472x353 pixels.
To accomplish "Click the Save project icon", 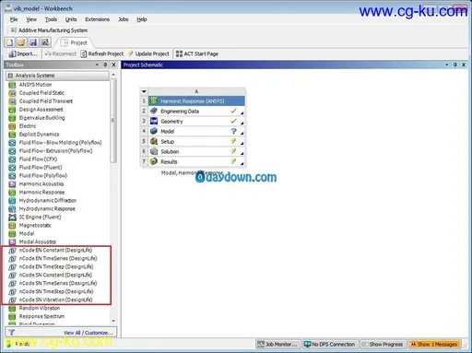I will click(33, 42).
